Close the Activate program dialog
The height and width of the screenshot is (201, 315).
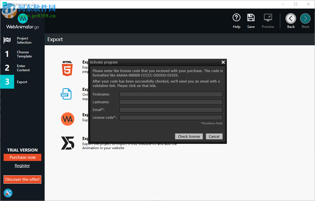point(223,62)
